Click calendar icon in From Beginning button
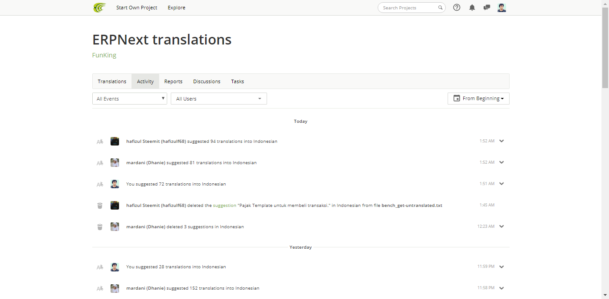 [457, 98]
